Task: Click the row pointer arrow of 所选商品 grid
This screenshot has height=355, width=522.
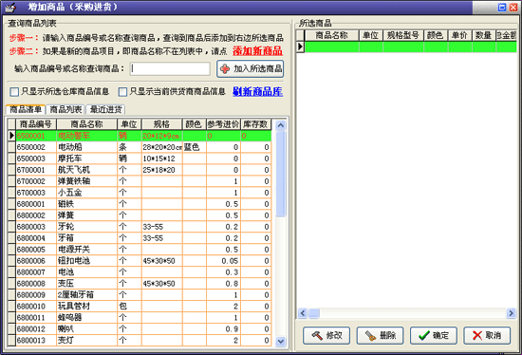Action: point(300,47)
